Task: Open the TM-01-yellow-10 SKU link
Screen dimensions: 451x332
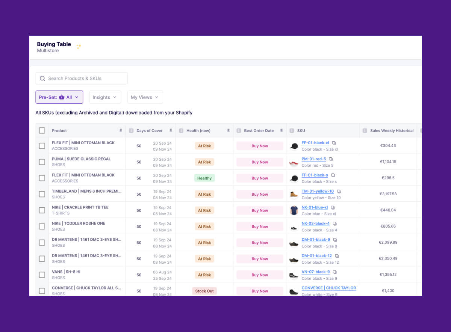Action: [318, 192]
